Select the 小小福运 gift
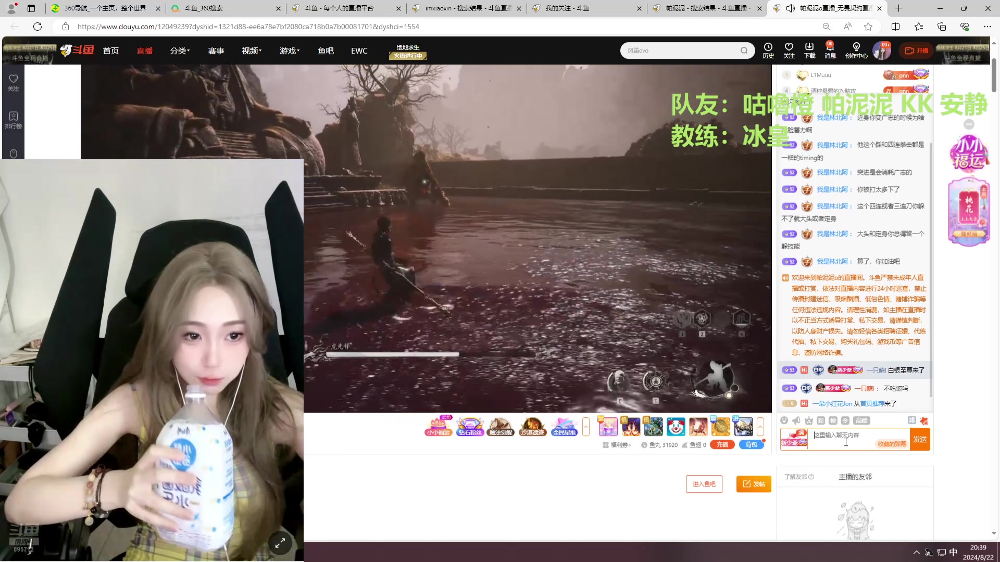Viewport: 1000px width, 562px height. [x=439, y=426]
